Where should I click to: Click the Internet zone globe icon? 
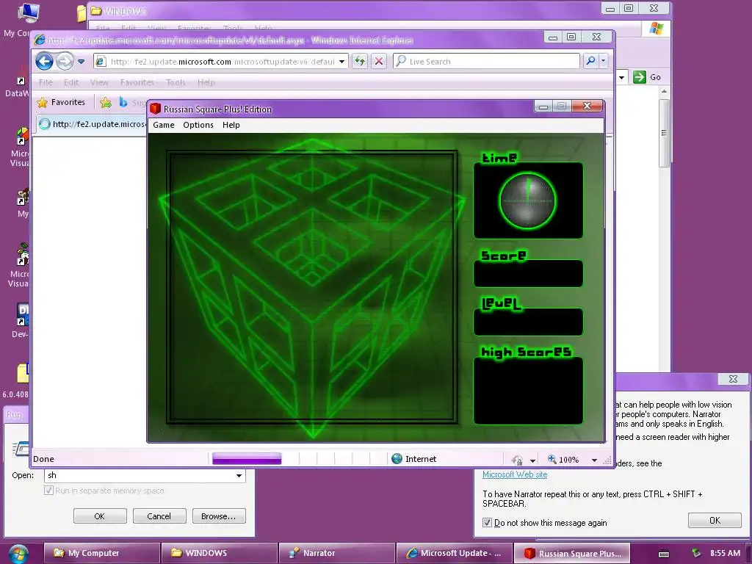pos(397,458)
